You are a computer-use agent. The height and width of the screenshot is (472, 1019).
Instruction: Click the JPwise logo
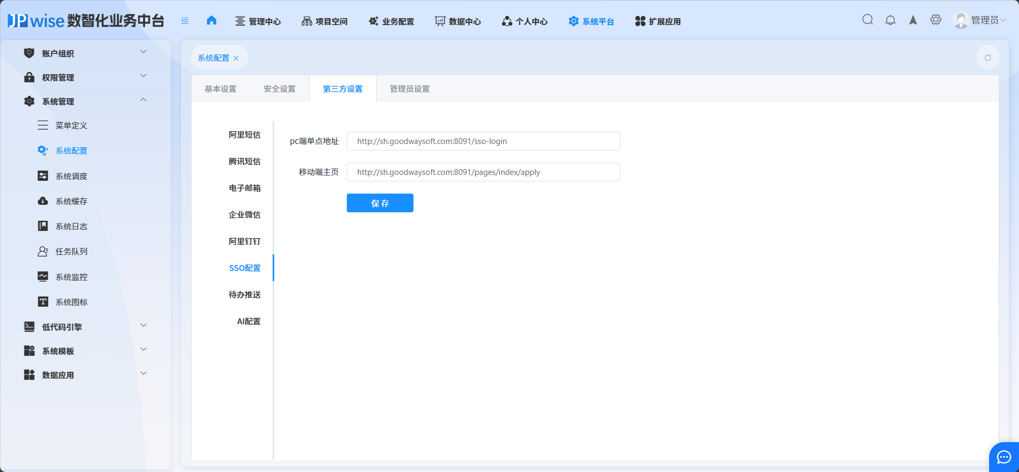pos(86,20)
